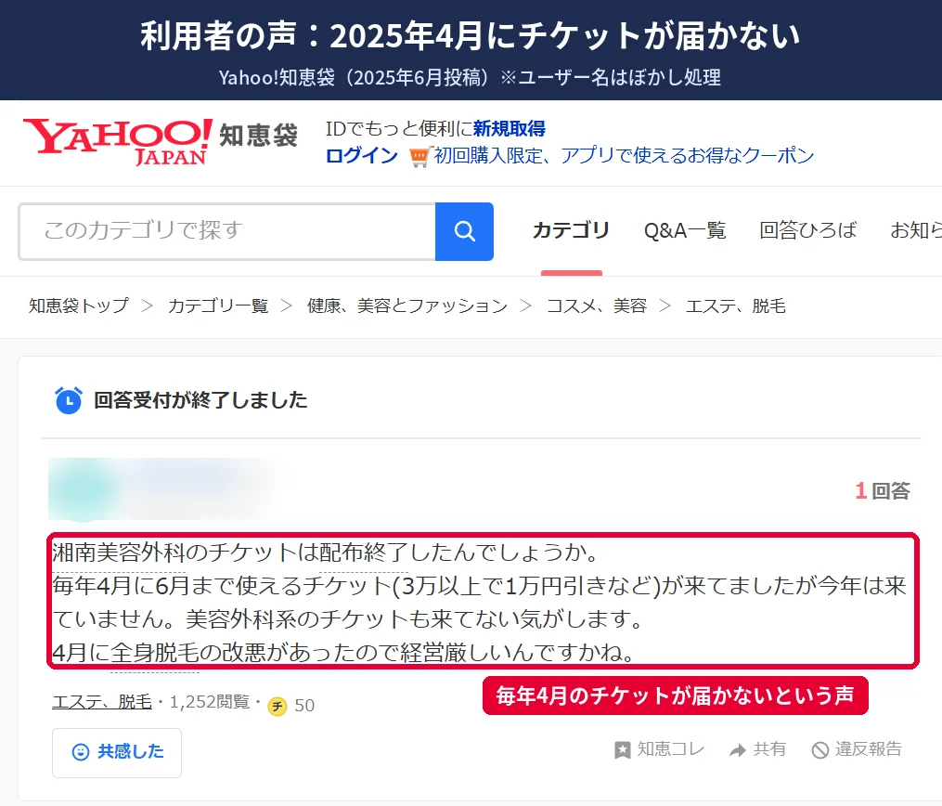The width and height of the screenshot is (942, 806).
Task: Click the 知恵コレ text label
Action: (x=670, y=749)
